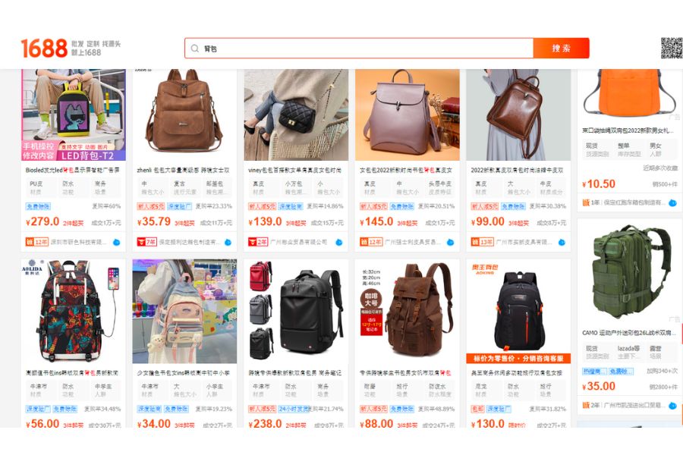
Task: Click blue chat icon under ¥35.79 brown backpack
Action: coord(228,242)
